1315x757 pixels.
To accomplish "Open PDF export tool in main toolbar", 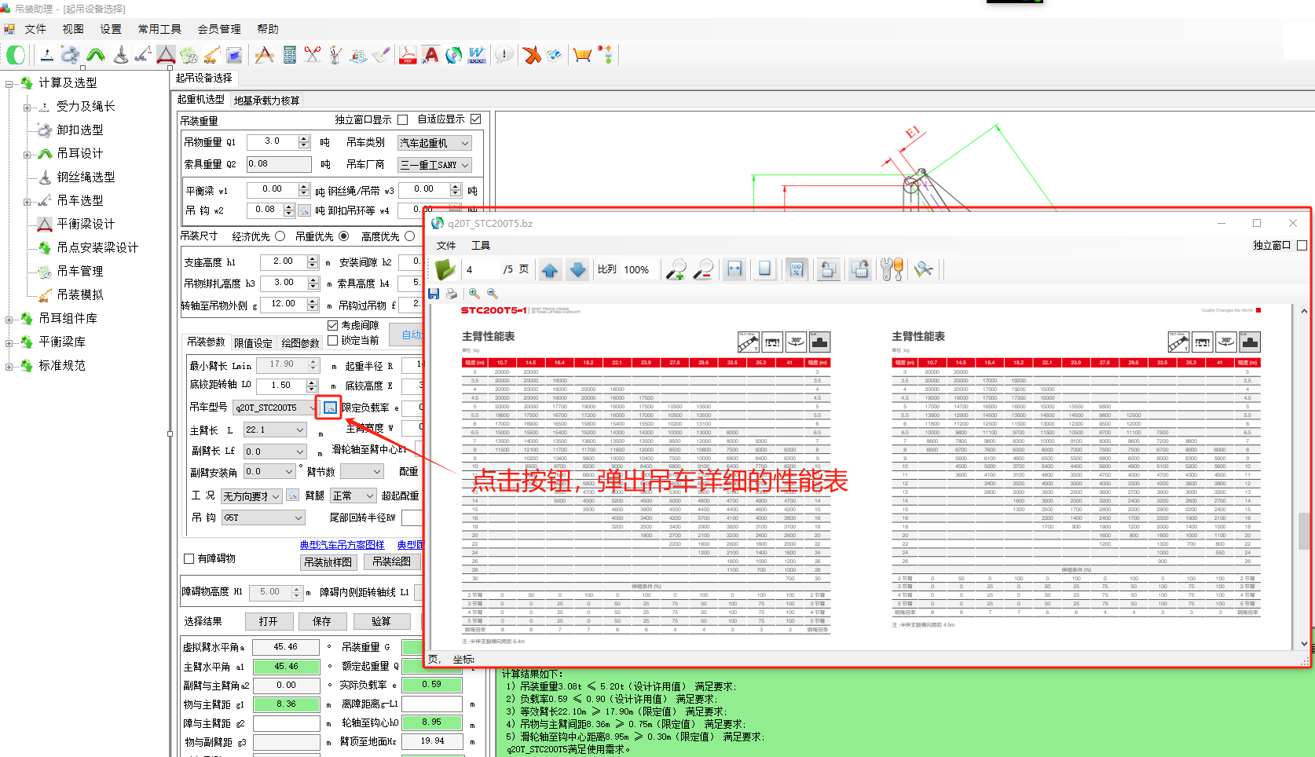I will point(408,54).
